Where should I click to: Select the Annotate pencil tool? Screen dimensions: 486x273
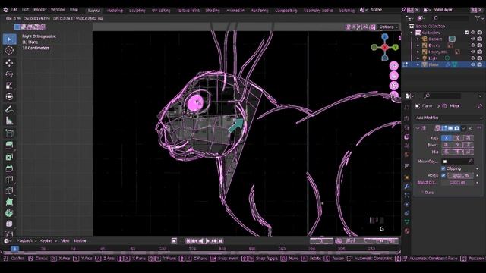9,109
